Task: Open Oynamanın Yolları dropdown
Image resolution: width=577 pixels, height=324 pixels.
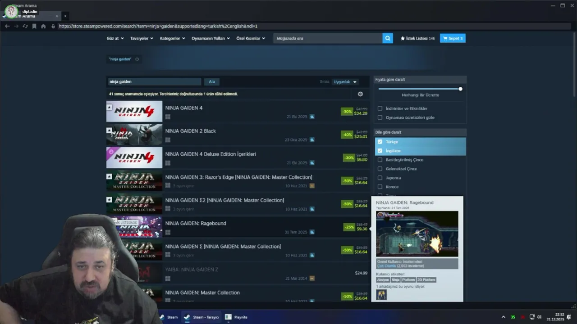Action: pos(211,38)
